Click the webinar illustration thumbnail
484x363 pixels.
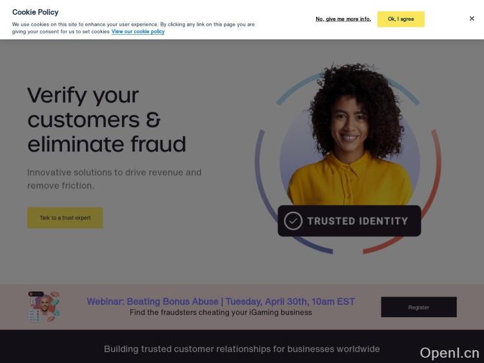[x=44, y=307]
